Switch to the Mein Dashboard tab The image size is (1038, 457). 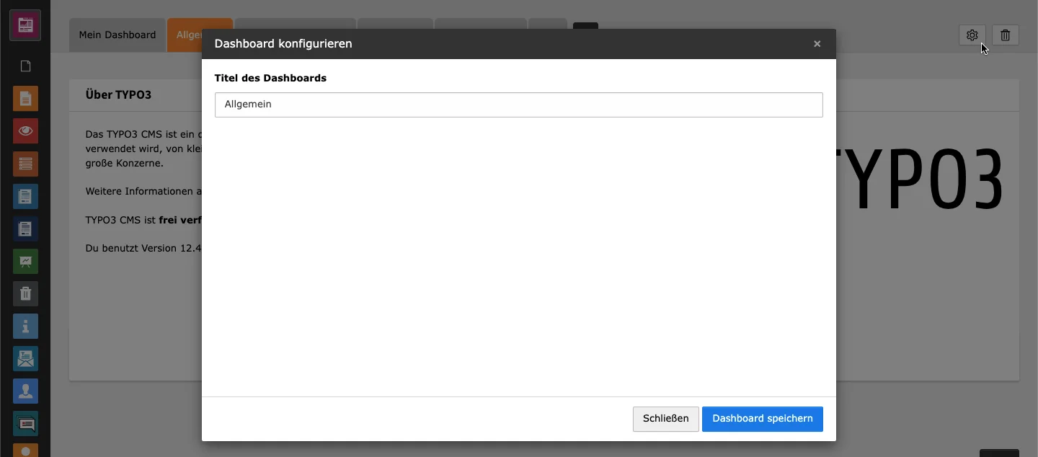[117, 35]
